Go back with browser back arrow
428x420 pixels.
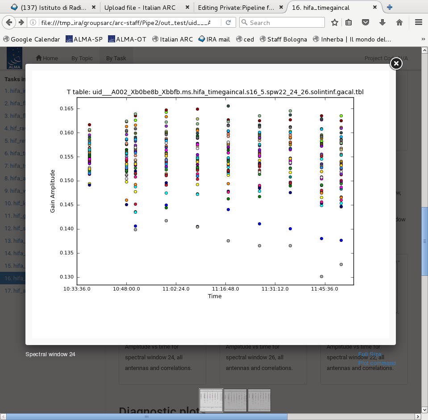click(x=9, y=22)
